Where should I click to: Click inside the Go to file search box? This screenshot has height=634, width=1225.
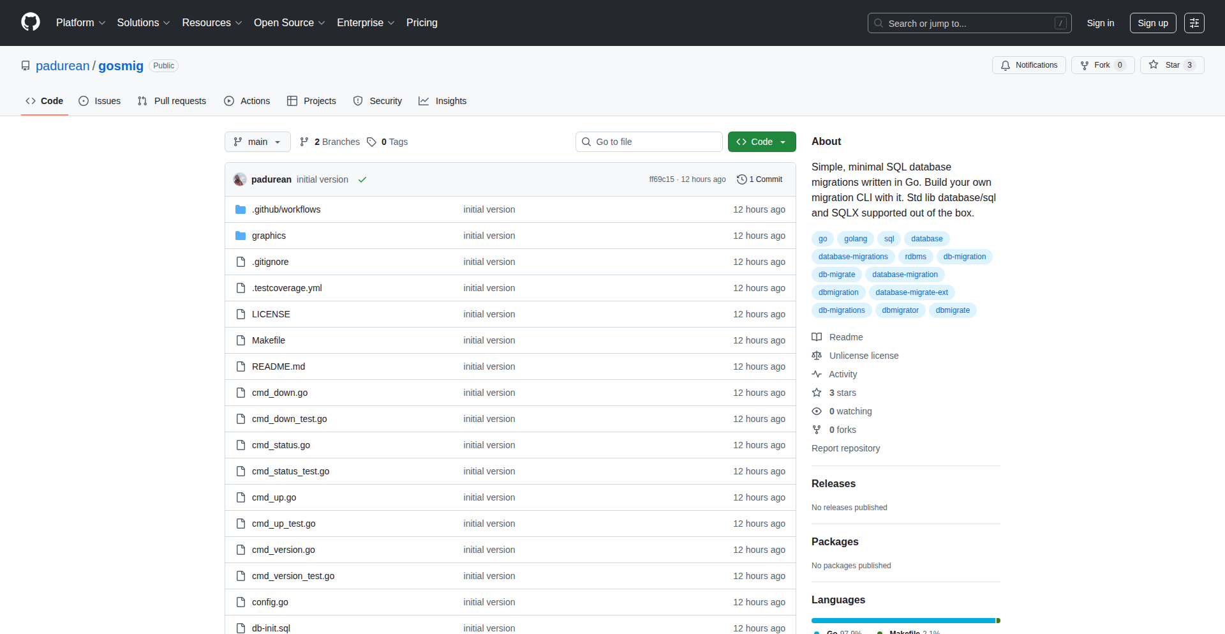tap(649, 142)
